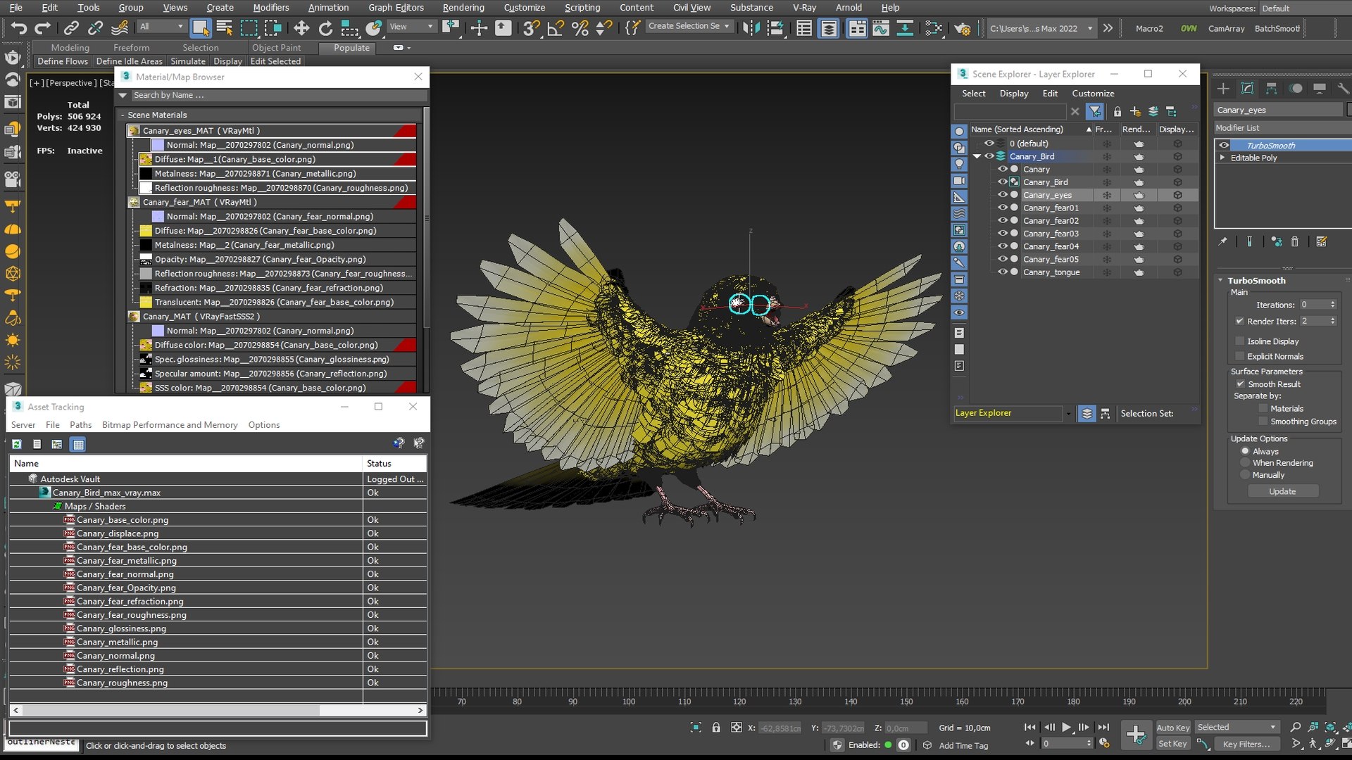Open the Layer Explorer dropdown

1068,414
